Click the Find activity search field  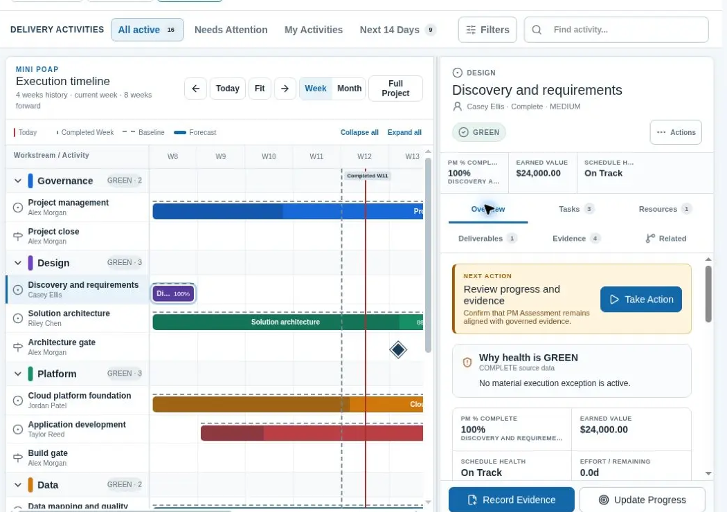click(x=616, y=30)
